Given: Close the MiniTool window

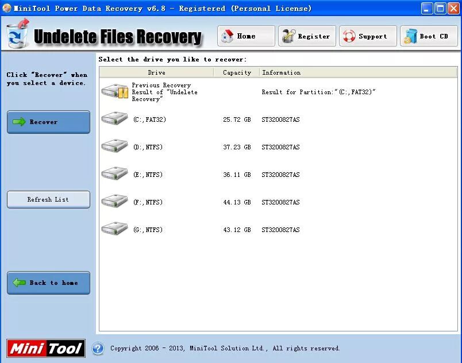Looking at the screenshot, I should pos(454,8).
